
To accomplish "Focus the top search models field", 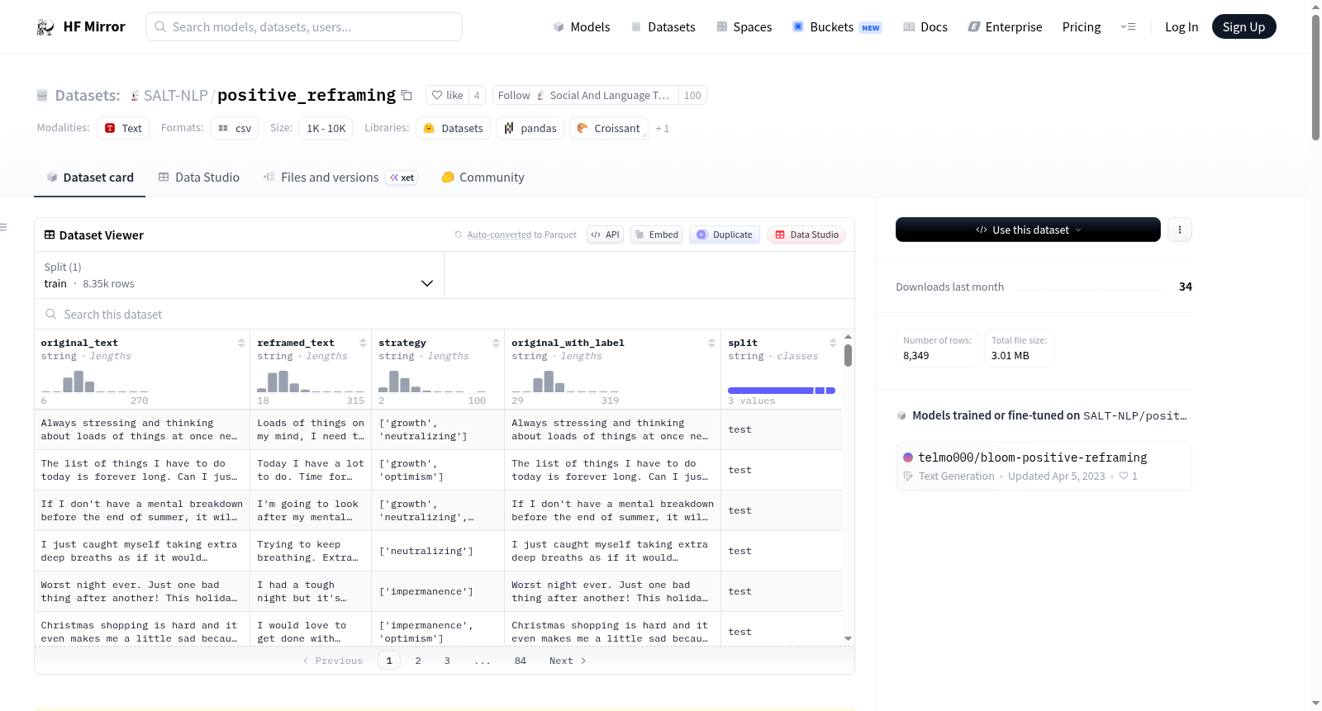I will coord(304,26).
